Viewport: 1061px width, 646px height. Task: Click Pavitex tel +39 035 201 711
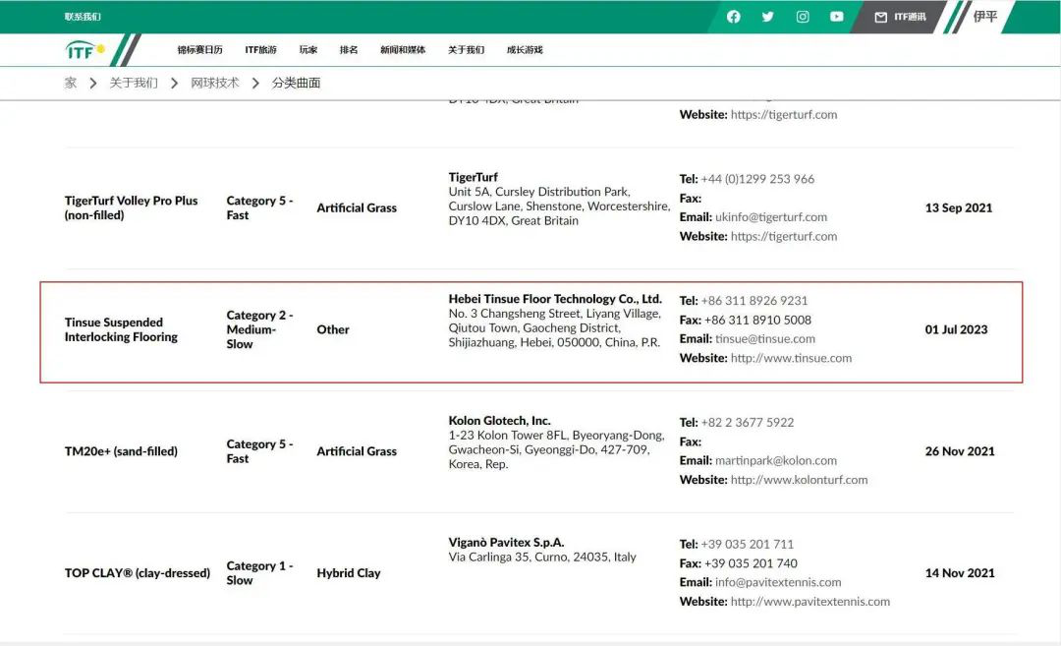coord(747,545)
